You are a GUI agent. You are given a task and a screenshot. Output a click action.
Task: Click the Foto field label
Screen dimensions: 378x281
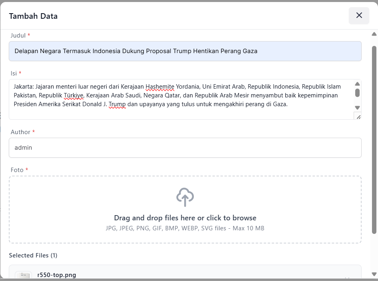tap(17, 170)
